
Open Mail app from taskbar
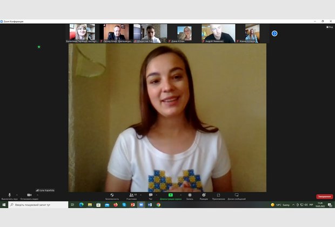click(107, 205)
